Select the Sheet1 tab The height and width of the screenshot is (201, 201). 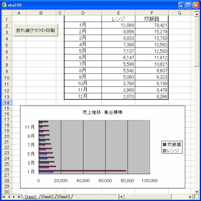30,197
